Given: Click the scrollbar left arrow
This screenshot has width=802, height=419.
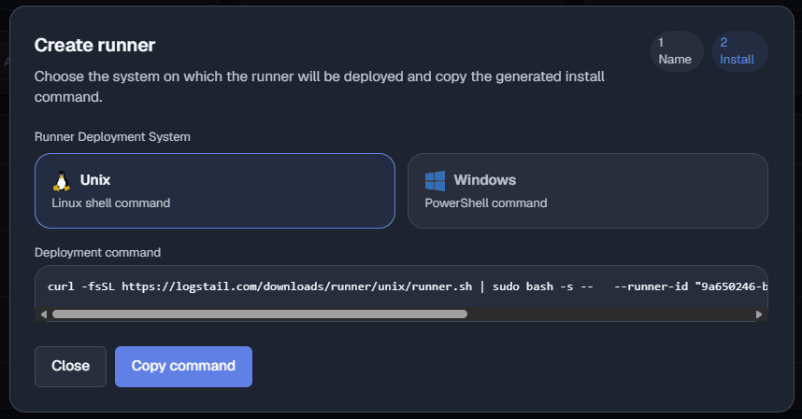Looking at the screenshot, I should coord(44,314).
